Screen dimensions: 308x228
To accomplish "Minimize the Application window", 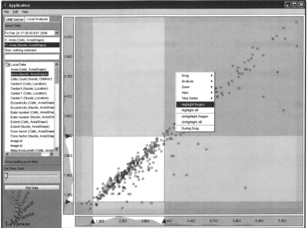I will 287,5.
